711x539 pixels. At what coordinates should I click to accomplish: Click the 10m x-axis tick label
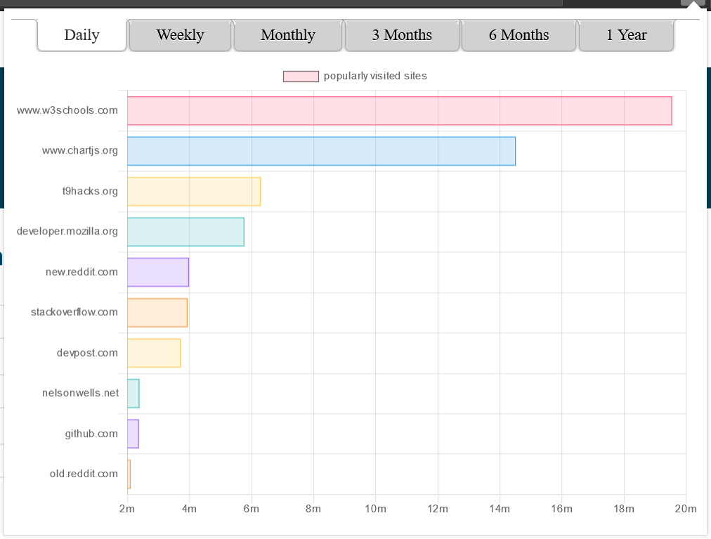(x=375, y=509)
